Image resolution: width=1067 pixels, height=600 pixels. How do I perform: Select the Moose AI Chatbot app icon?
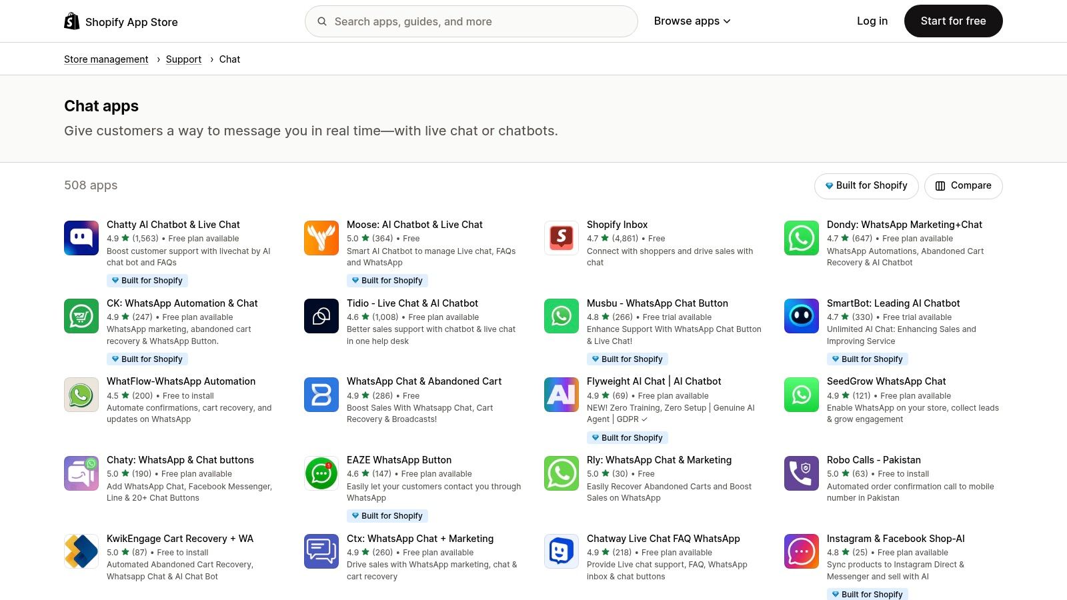click(321, 237)
